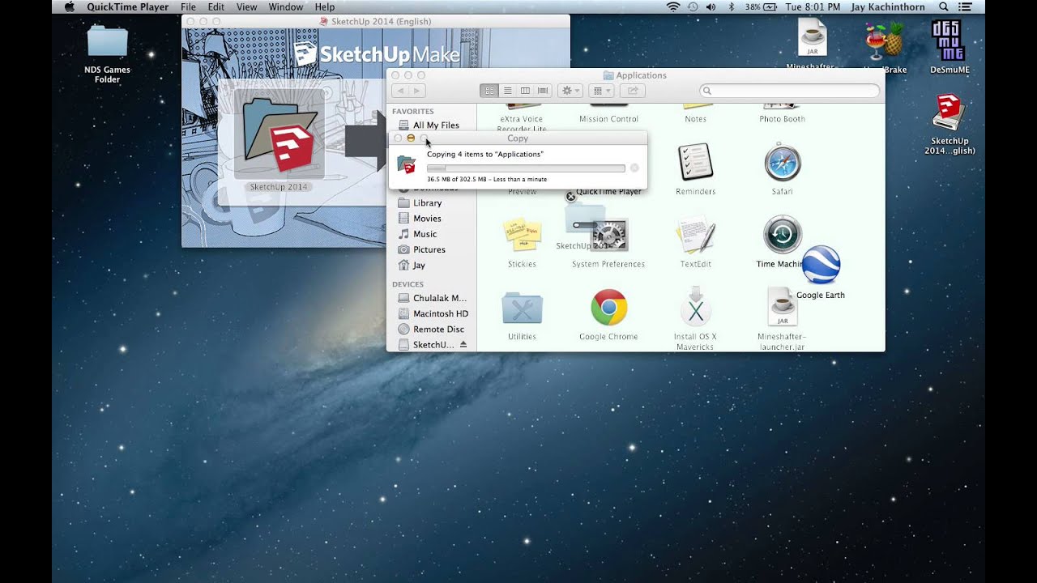1037x583 pixels.
Task: Open the Safari app icon
Action: point(782,162)
